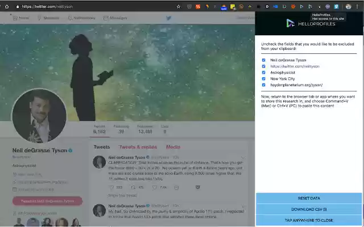Screen dimensions: 364x227
Task: Select the Tweets tab
Action: (102, 147)
